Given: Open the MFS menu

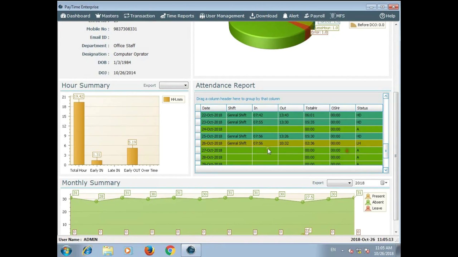Looking at the screenshot, I should (x=337, y=16).
